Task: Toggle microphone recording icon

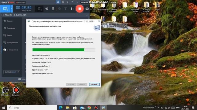Action: click(53, 9)
